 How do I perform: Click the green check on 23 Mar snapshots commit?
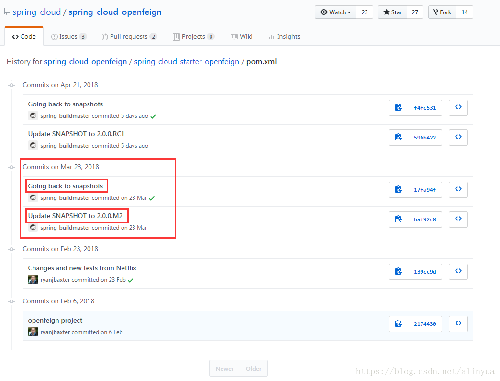point(152,198)
